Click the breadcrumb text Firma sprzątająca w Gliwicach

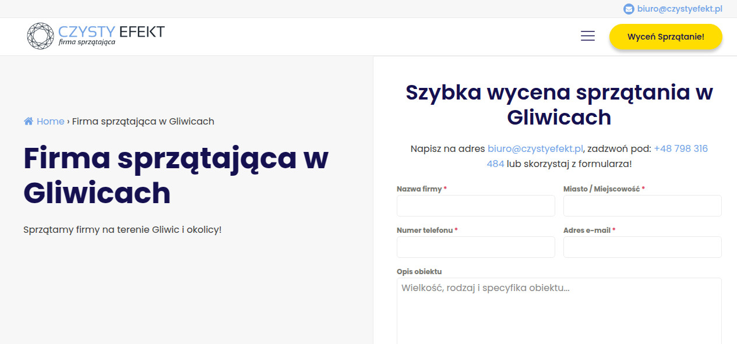click(x=143, y=121)
